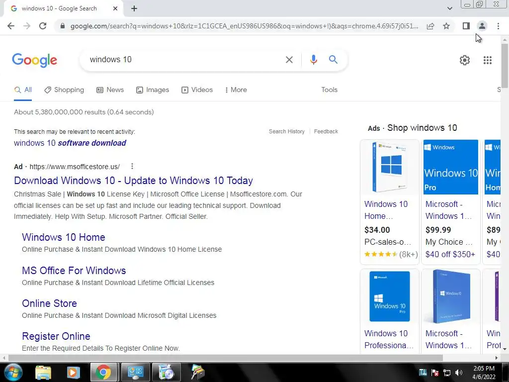Expand the tab search chevron

[x=449, y=8]
